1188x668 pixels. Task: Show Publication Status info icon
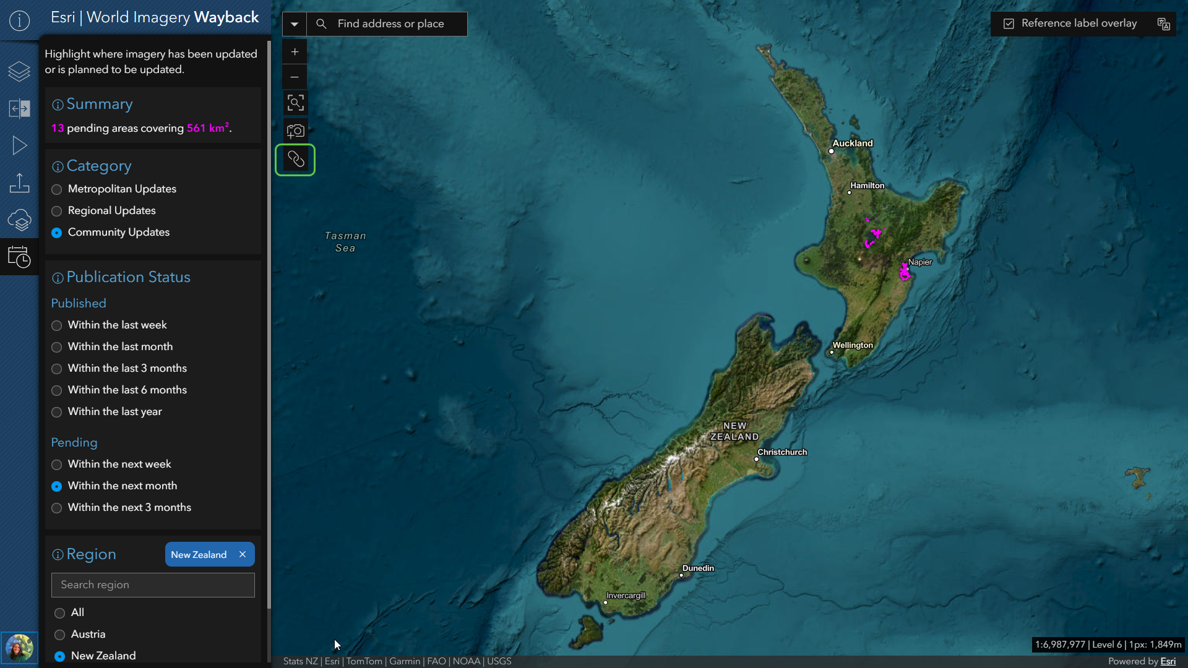(x=58, y=278)
